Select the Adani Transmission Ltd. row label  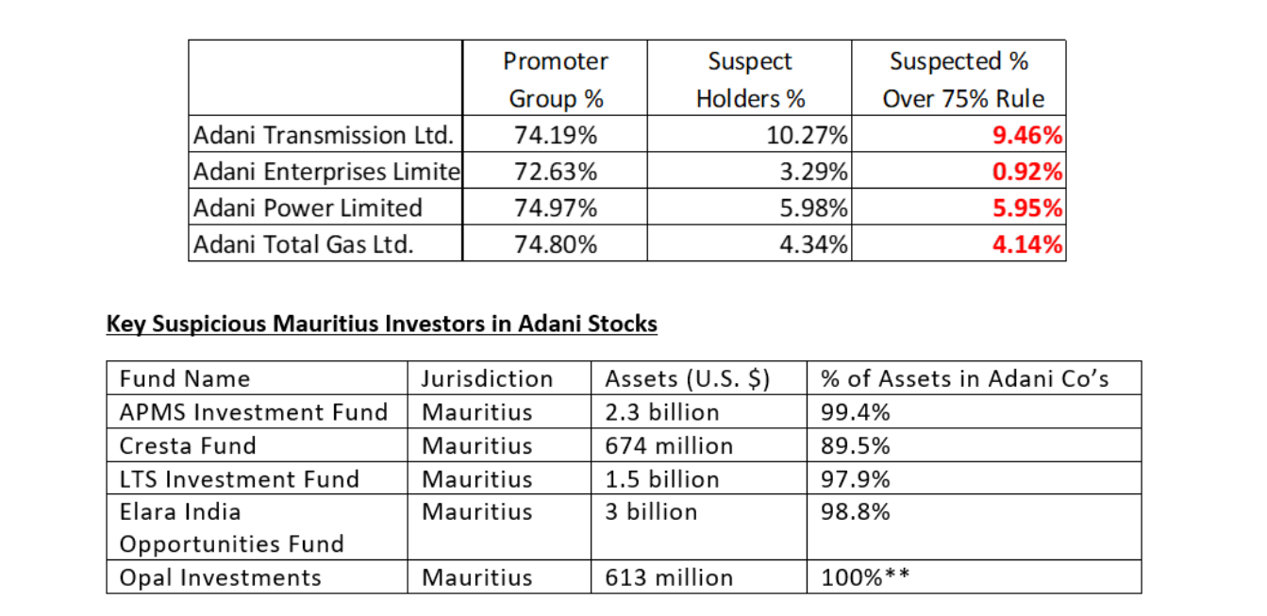(324, 135)
